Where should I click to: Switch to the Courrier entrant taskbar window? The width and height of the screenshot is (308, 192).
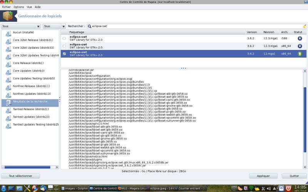point(191,189)
